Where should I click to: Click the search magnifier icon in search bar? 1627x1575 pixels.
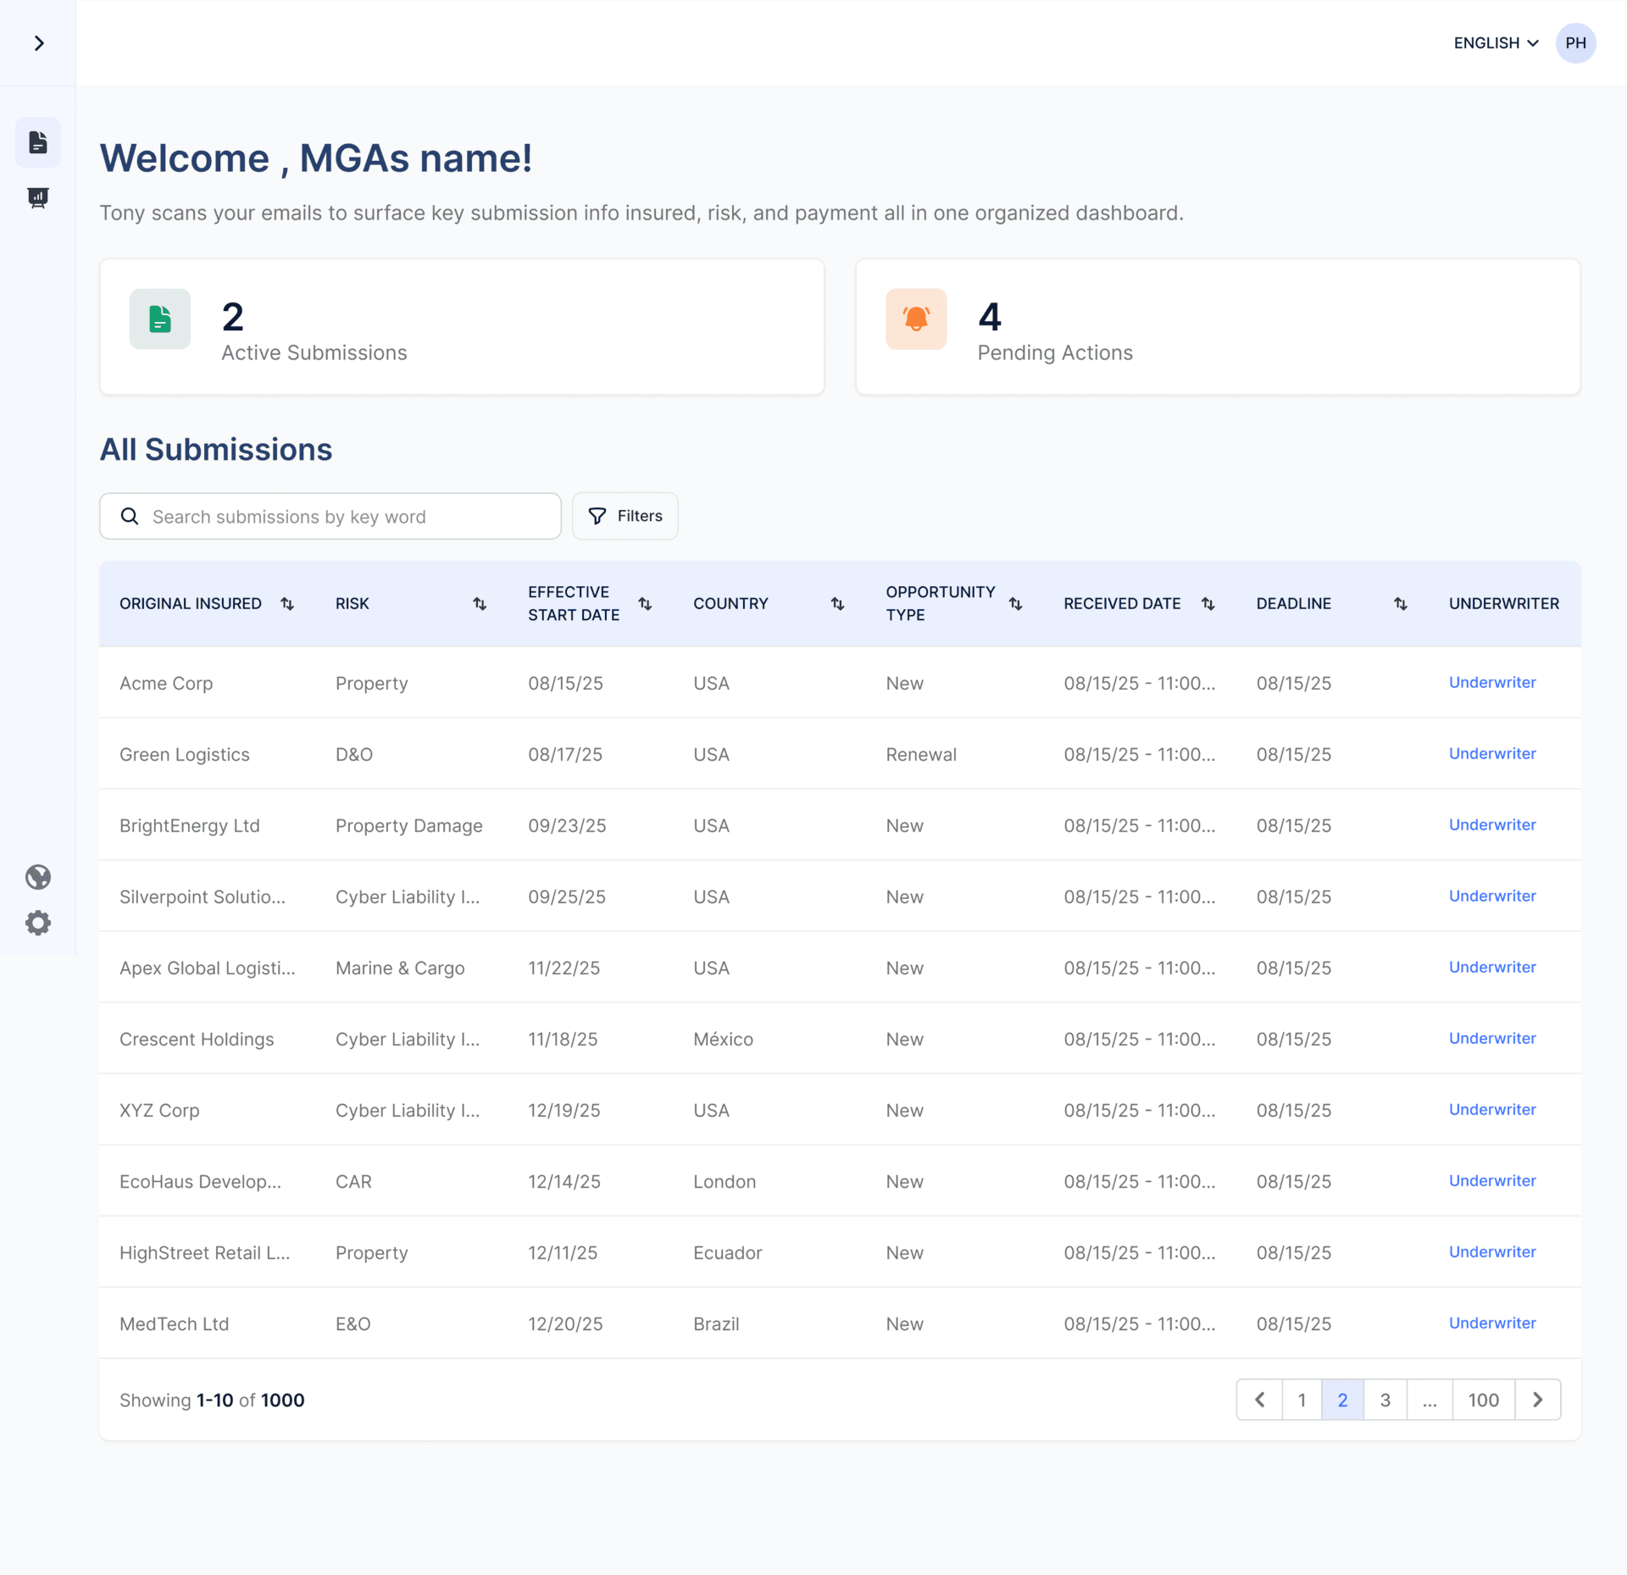pos(130,516)
